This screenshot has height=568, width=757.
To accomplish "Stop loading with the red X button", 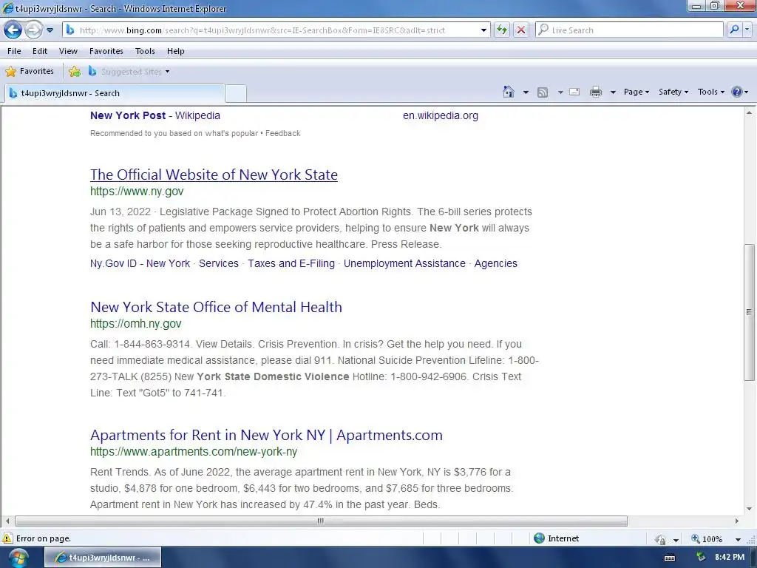I will pyautogui.click(x=521, y=30).
